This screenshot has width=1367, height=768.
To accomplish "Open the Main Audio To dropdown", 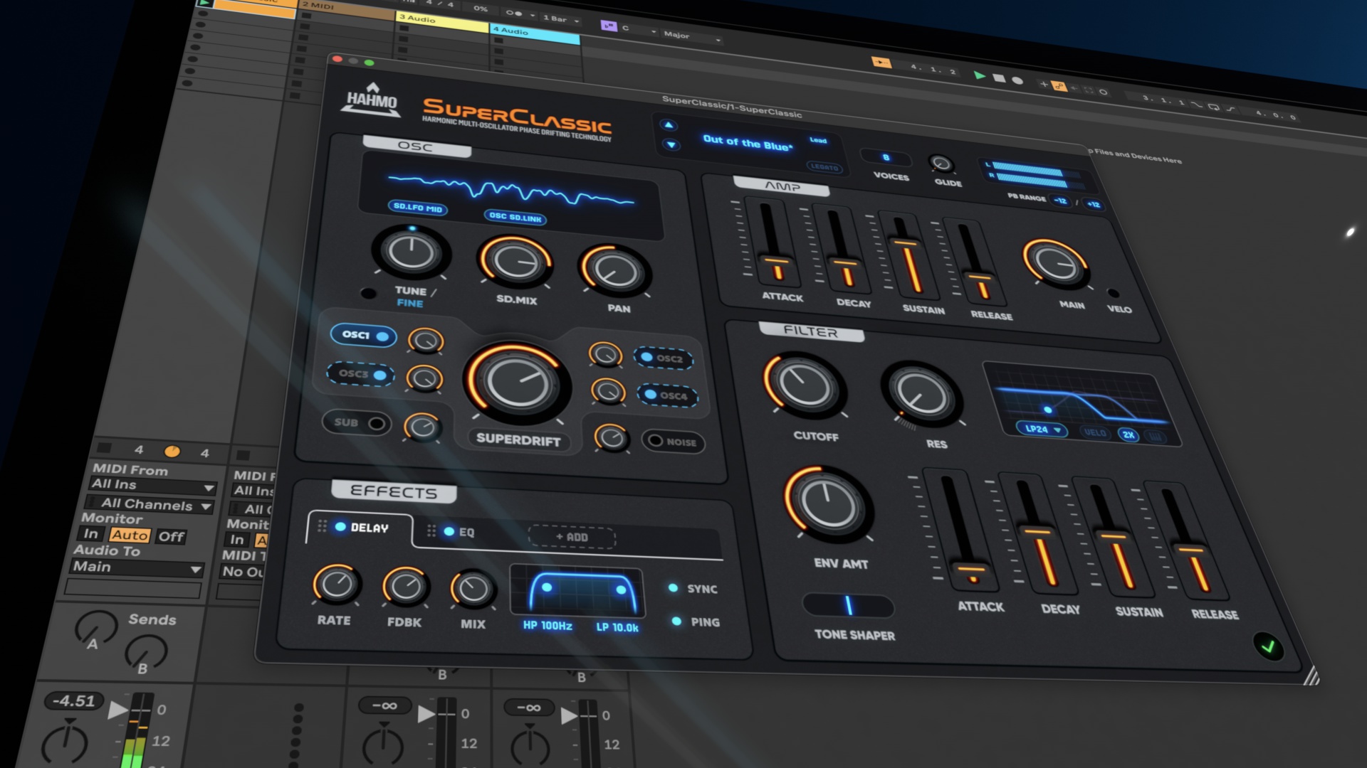I will [x=137, y=568].
